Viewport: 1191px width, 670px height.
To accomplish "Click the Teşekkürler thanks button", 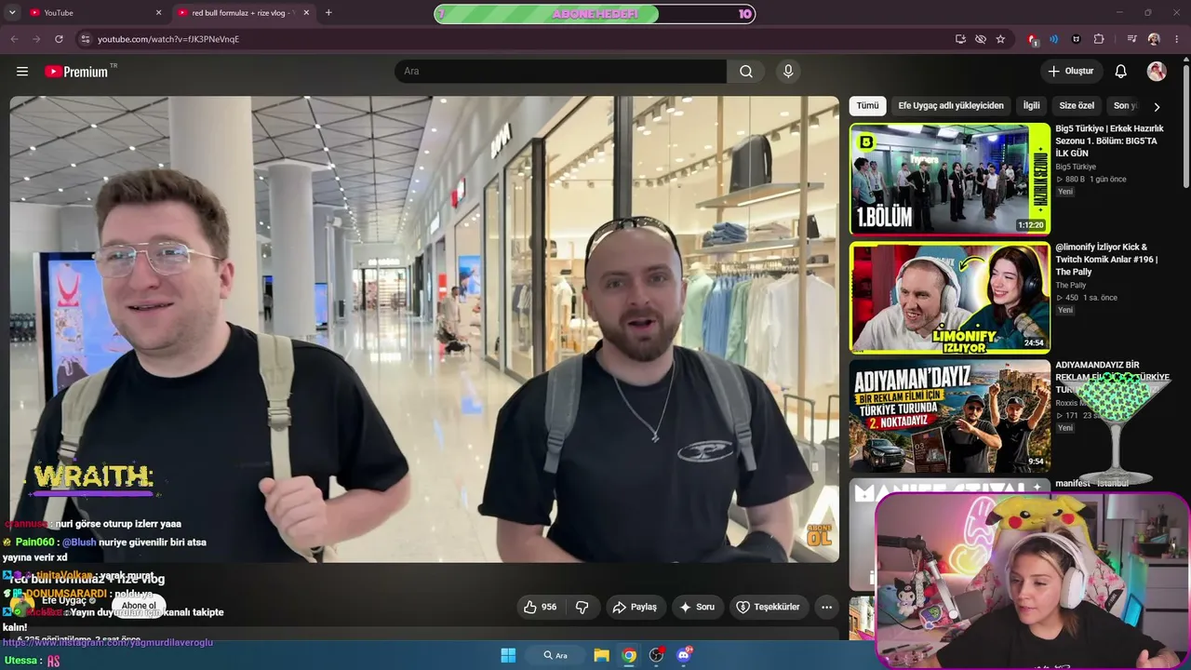I will pyautogui.click(x=769, y=607).
